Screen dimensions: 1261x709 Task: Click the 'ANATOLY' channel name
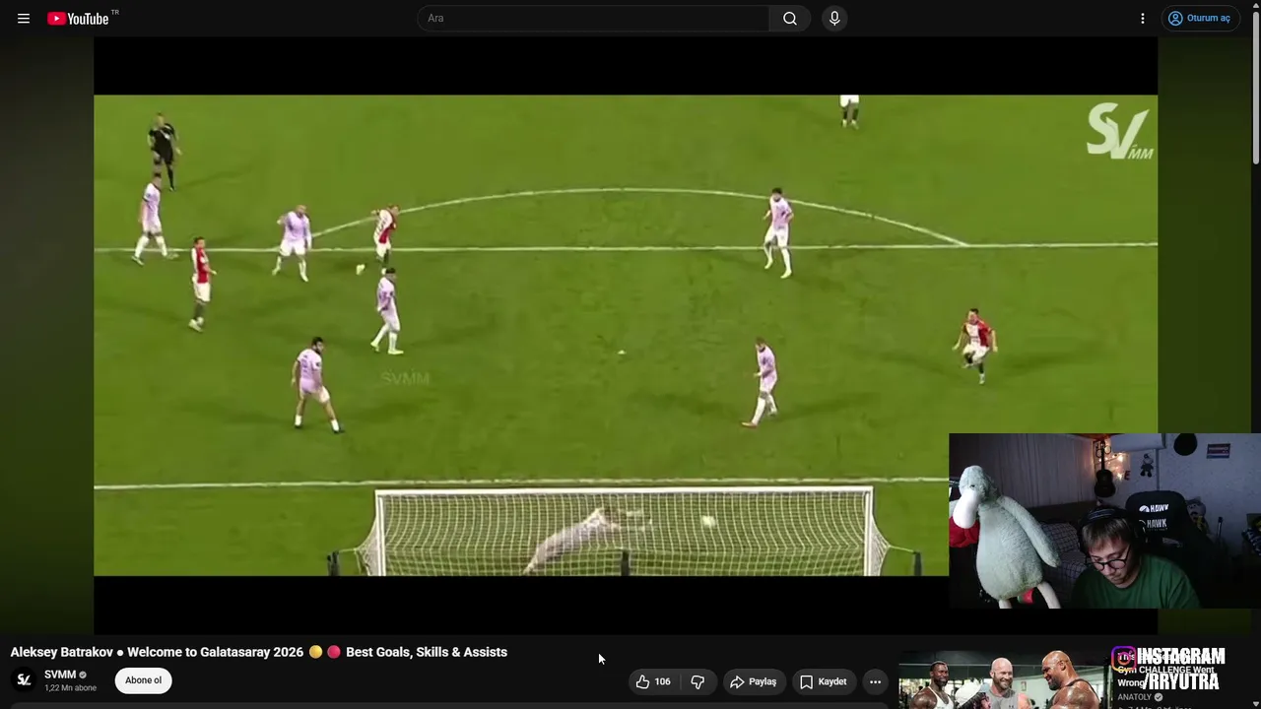point(1134,697)
